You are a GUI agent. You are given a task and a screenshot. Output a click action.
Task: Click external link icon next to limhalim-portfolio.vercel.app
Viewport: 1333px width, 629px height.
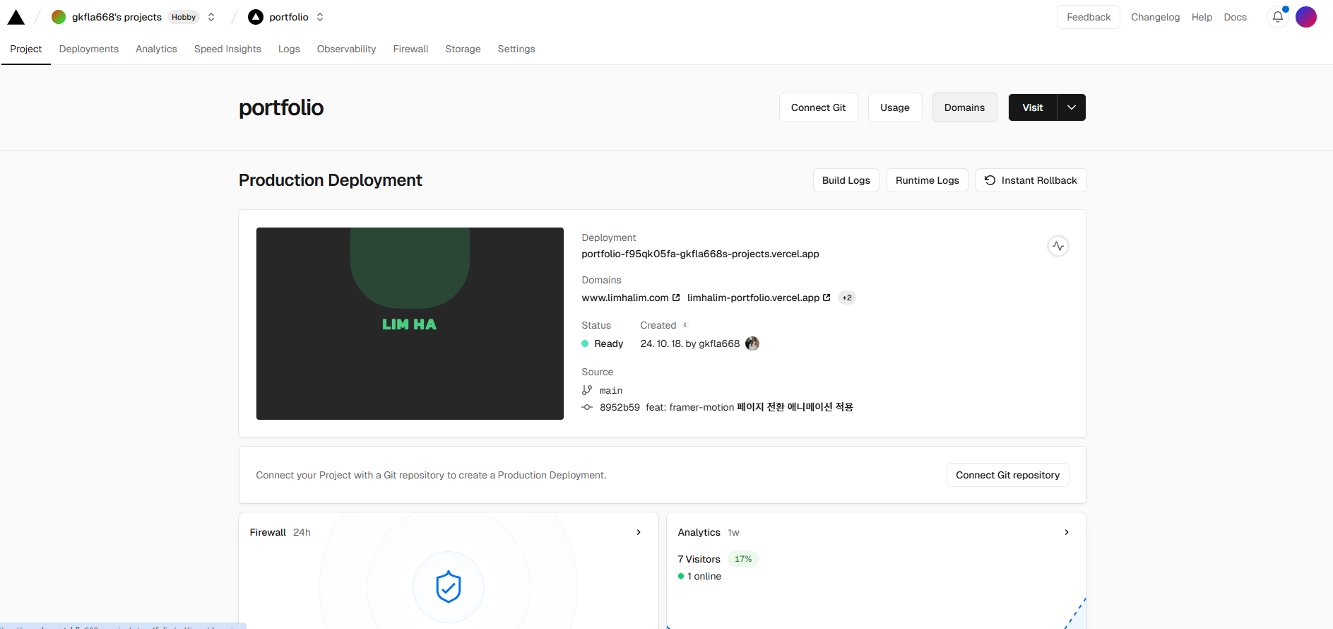[x=827, y=298]
